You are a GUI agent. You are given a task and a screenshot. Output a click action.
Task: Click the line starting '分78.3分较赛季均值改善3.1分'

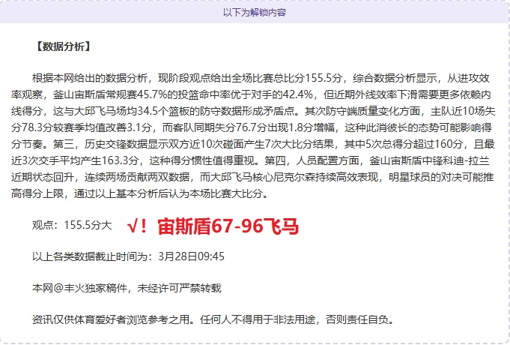coord(252,127)
